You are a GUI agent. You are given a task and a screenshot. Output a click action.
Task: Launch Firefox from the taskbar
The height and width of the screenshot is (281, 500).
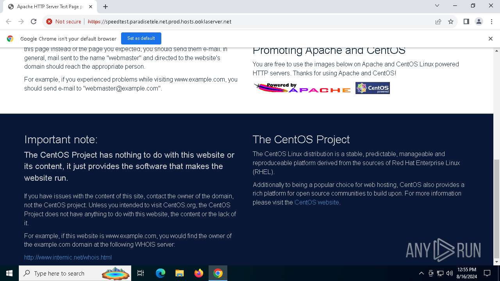(x=199, y=273)
